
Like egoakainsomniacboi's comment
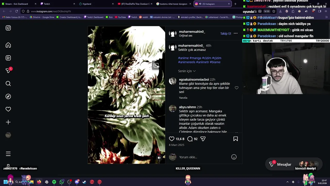(236, 88)
